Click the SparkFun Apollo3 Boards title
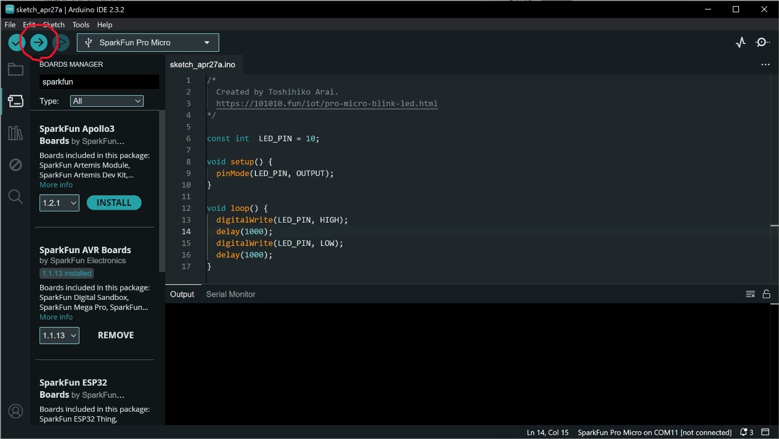This screenshot has width=779, height=439. [x=77, y=135]
